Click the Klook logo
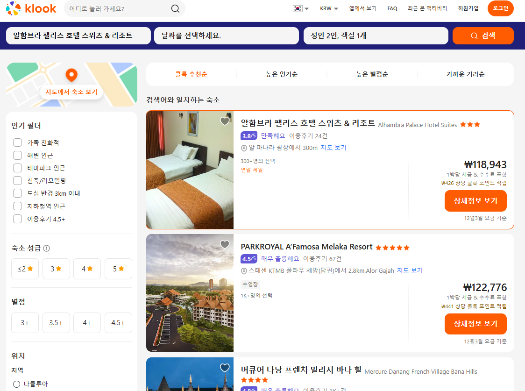525x391 pixels. [31, 8]
